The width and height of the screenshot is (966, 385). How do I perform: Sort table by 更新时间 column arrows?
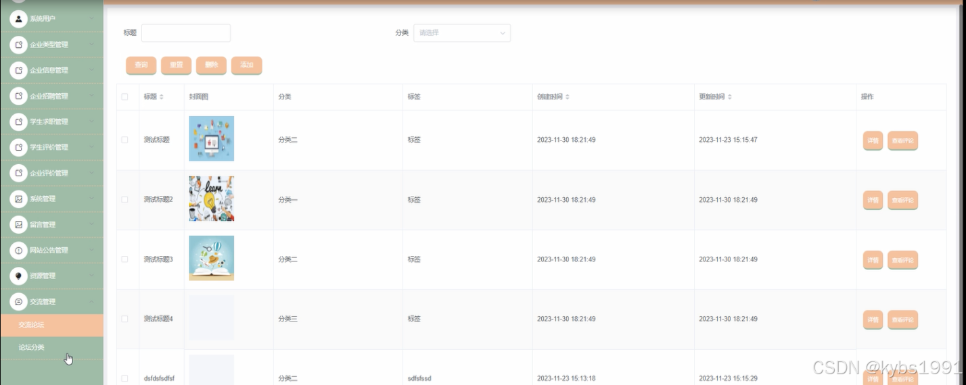pos(729,97)
